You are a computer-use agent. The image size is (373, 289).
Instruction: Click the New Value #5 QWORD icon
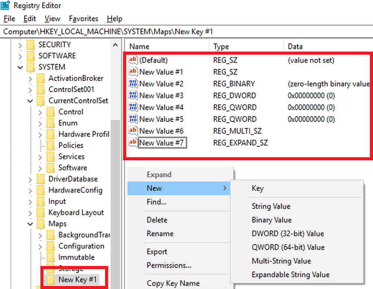[x=133, y=119]
